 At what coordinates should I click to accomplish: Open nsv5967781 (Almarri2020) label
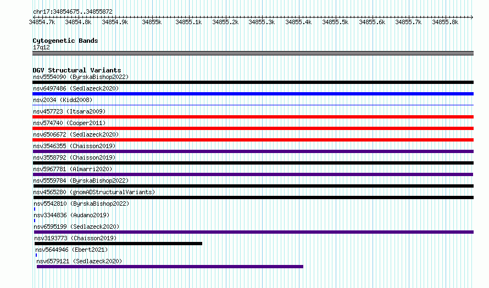click(73, 169)
